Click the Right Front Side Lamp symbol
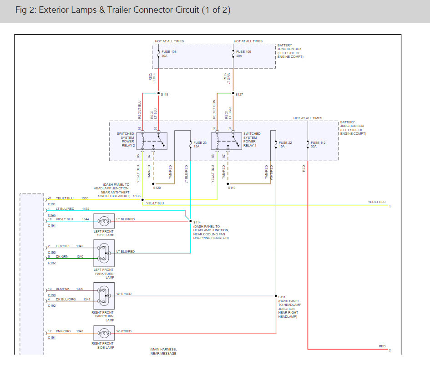The image size is (430, 371). tap(104, 333)
